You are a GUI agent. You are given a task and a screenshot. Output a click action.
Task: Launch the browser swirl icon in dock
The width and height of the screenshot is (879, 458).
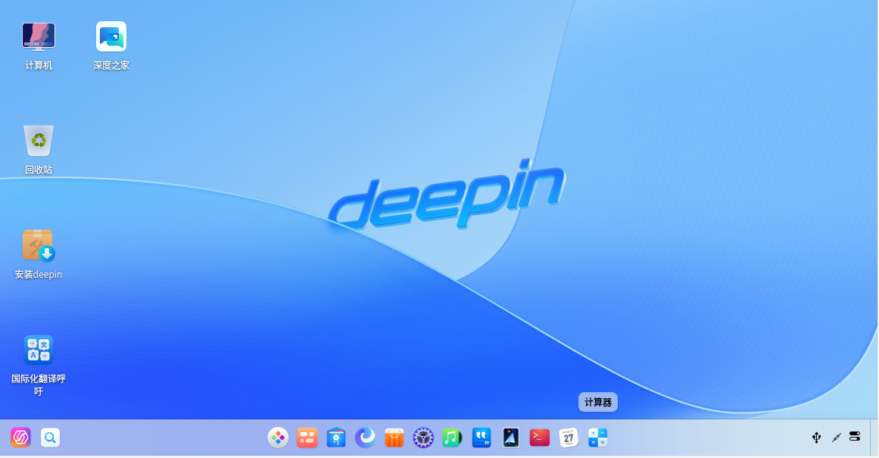(366, 438)
